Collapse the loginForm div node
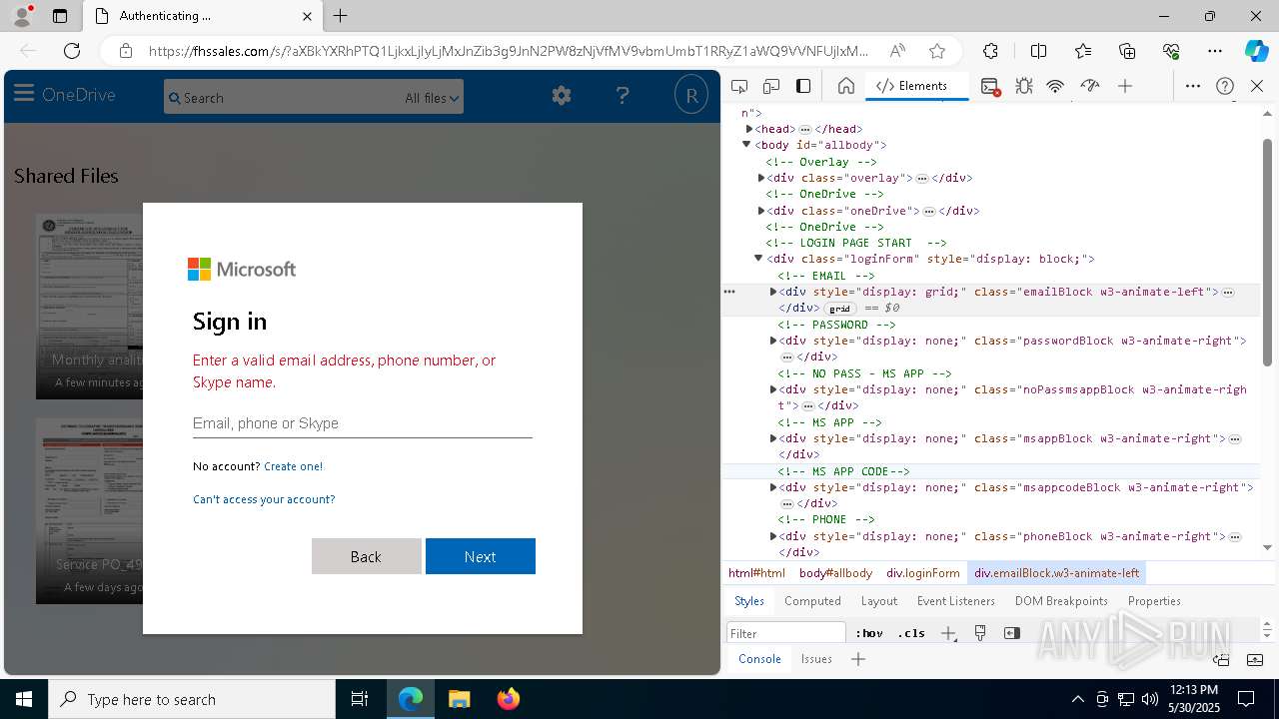Screen dimensions: 1279x719 coord(758,259)
